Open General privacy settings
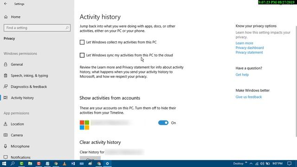Screen dimensions: 297x167 (x=17, y=64)
